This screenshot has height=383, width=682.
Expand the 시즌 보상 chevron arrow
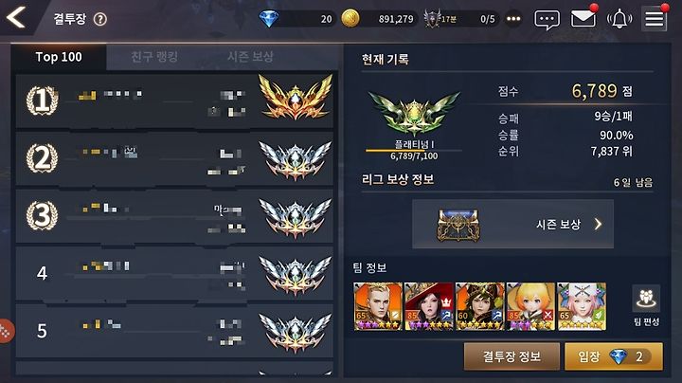(598, 224)
